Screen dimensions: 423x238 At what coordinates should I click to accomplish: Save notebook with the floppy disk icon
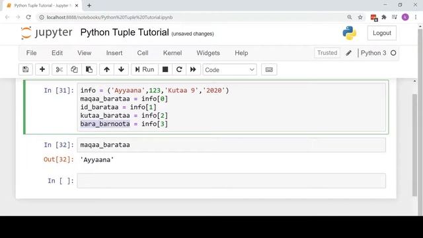[26, 69]
